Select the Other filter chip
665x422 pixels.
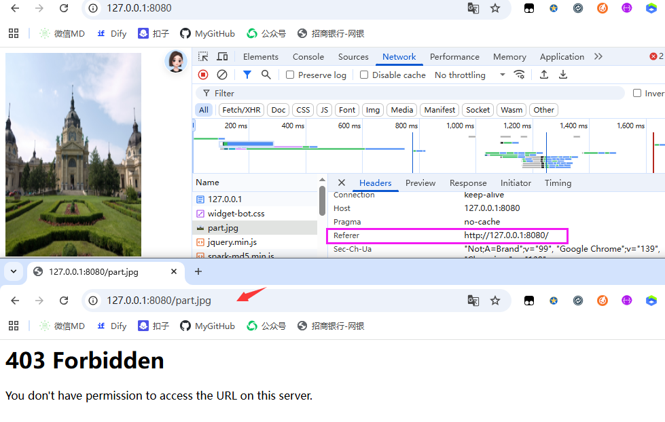pyautogui.click(x=543, y=110)
